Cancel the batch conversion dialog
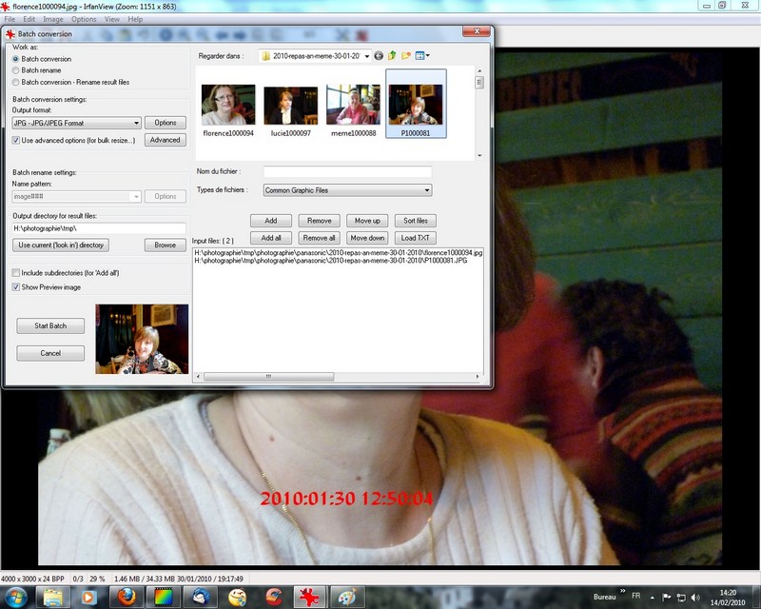Image resolution: width=761 pixels, height=609 pixels. (x=50, y=353)
